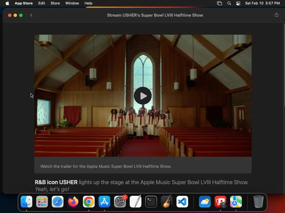
Task: Open Spotlight search in menu bar
Action: click(229, 3)
